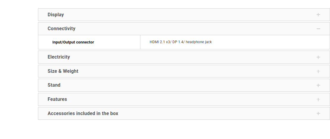Expand Display section using its plus icon
The height and width of the screenshot is (139, 330).
(318, 15)
